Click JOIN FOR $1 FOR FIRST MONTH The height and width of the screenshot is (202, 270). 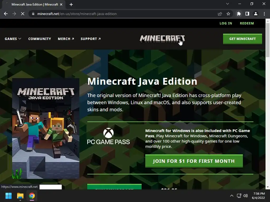194,161
